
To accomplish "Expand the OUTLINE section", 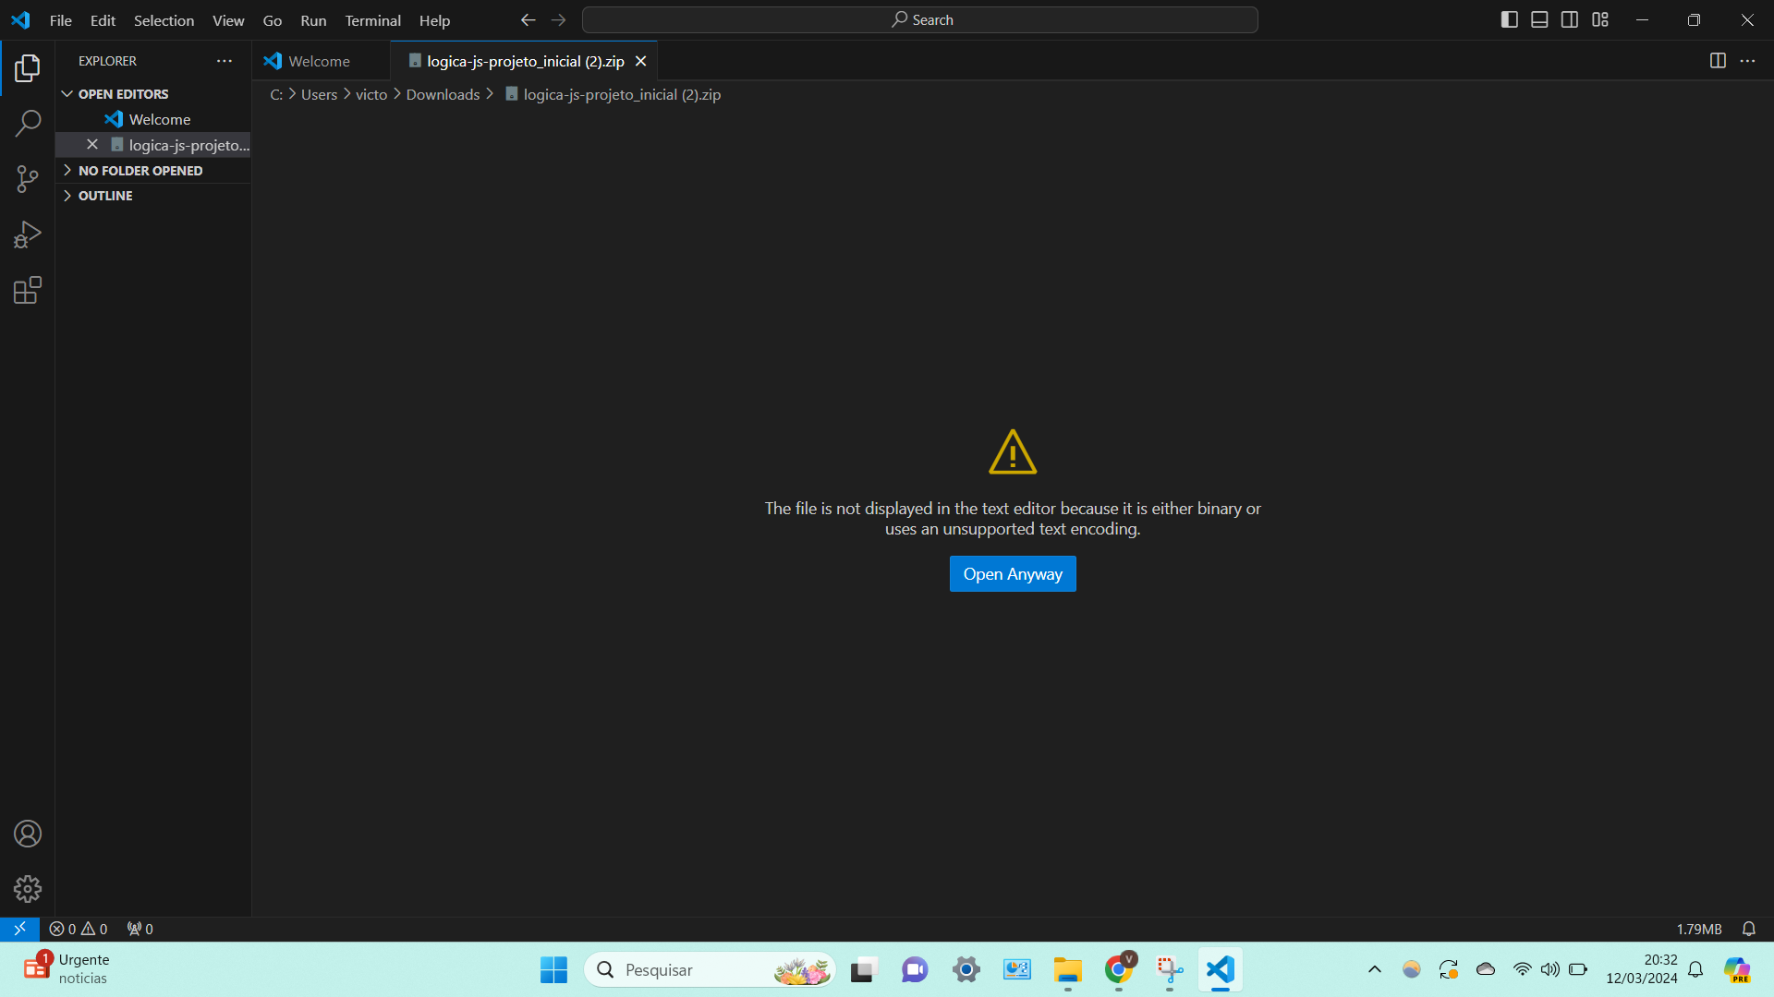I will pyautogui.click(x=67, y=195).
